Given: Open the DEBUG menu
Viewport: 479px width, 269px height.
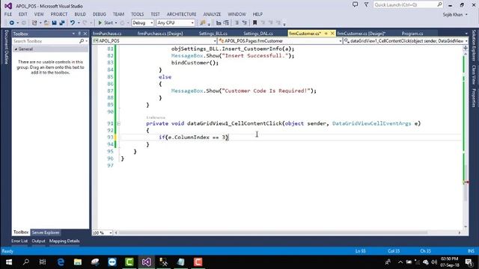Looking at the screenshot, I should coord(100,14).
